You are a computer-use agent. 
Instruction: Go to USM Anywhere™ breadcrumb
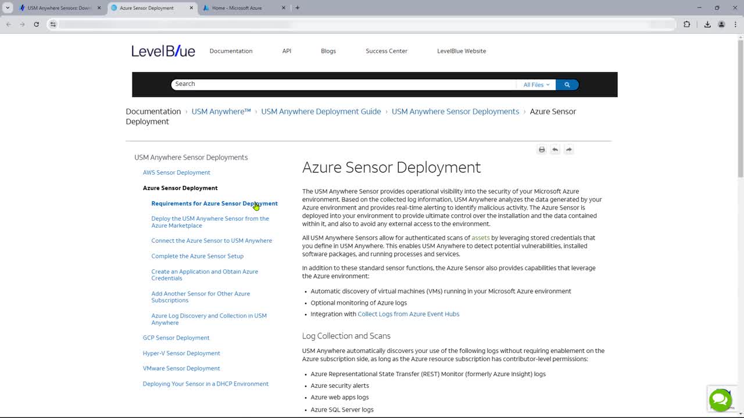point(221,111)
